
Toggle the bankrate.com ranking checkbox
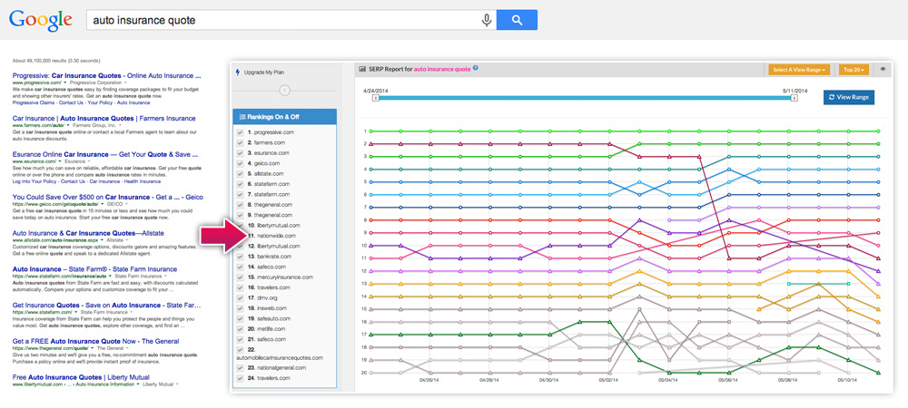tap(240, 256)
